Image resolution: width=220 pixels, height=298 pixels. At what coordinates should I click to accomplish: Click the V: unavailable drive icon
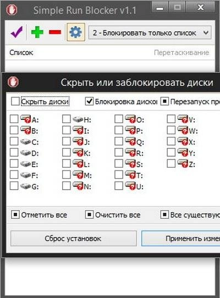point(183,119)
